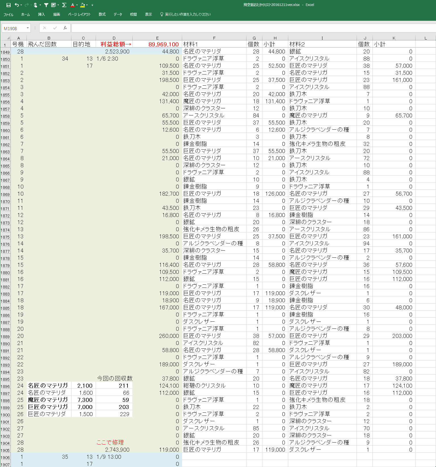Click the 実行したい作業 search box

pyautogui.click(x=188, y=14)
